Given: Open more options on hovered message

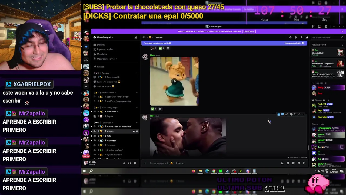Looking at the screenshot, I should click(303, 114).
